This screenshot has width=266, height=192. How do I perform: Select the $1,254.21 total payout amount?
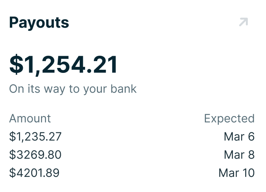63,65
